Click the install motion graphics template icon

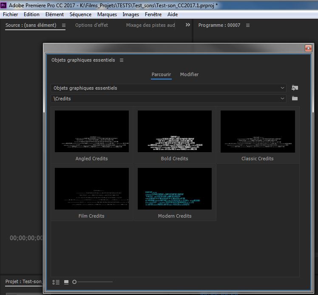click(x=295, y=88)
